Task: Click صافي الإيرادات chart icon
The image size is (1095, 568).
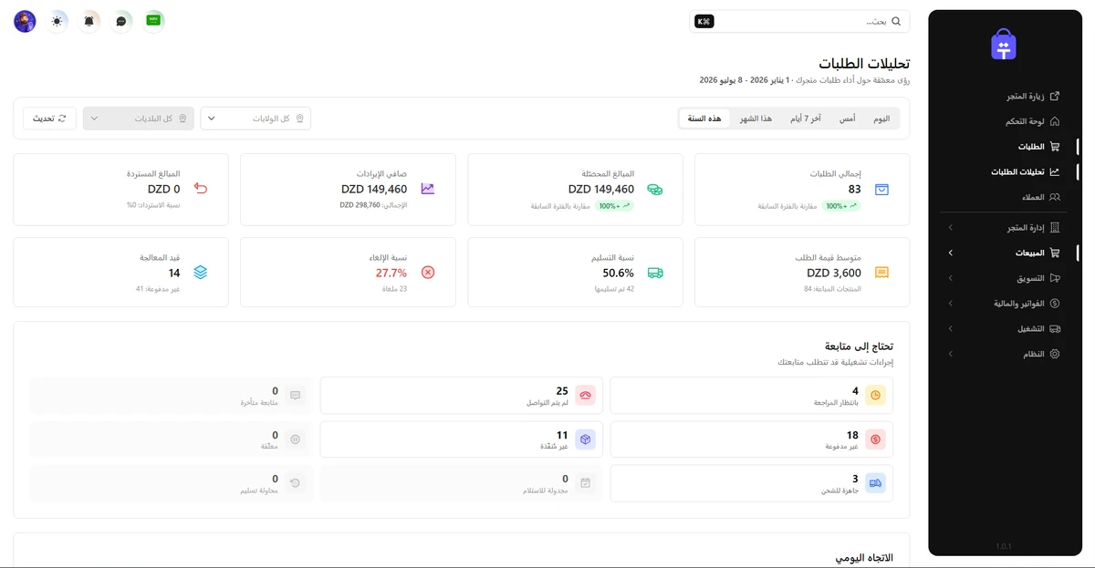Action: [x=428, y=190]
